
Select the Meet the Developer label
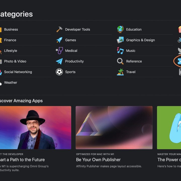12,154
